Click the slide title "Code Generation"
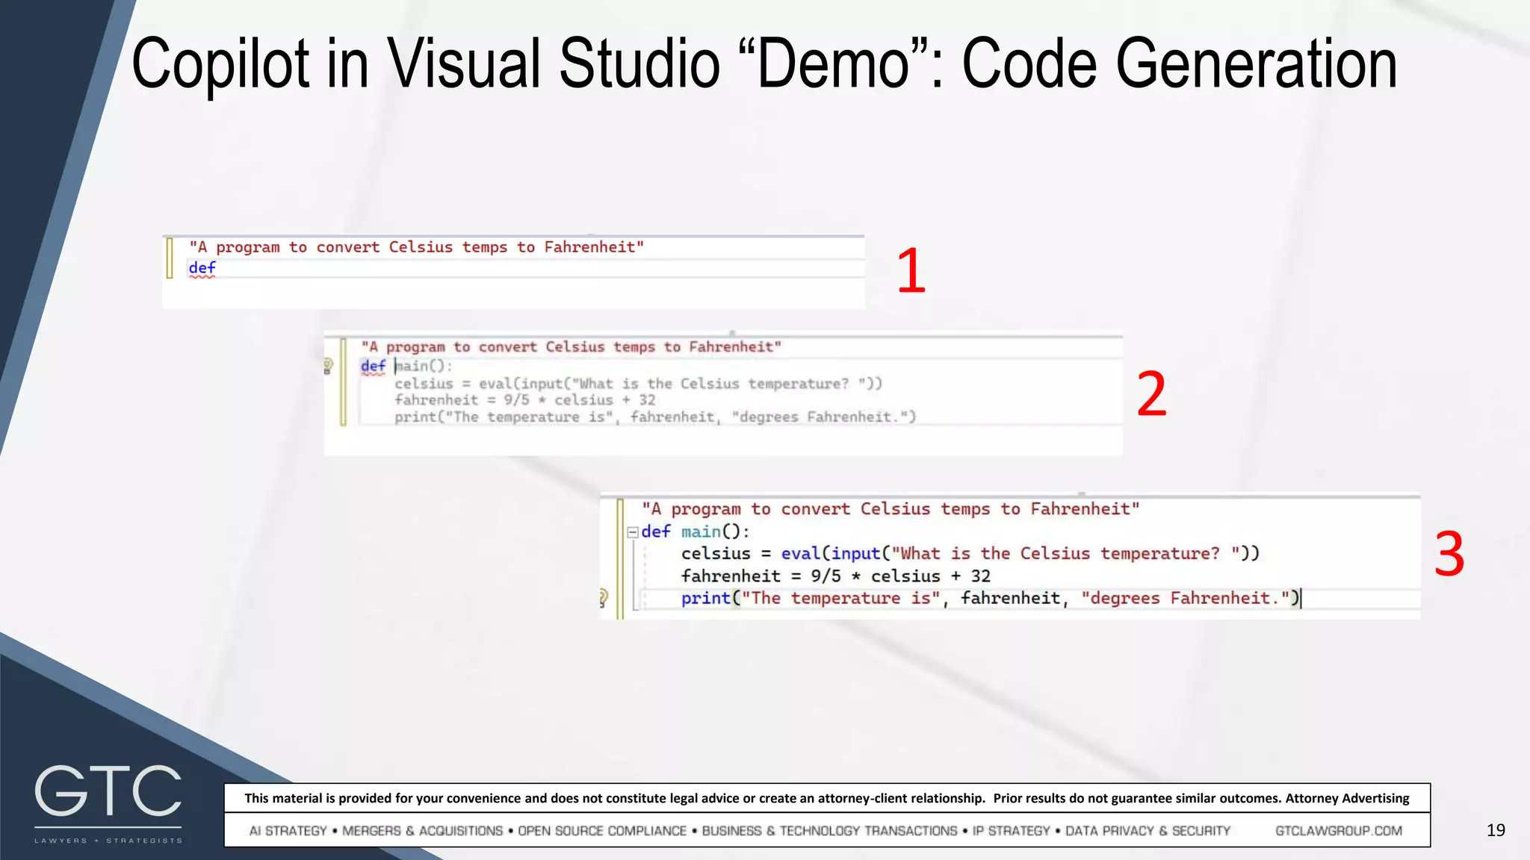Screen dimensions: 1530x860 click(1179, 64)
